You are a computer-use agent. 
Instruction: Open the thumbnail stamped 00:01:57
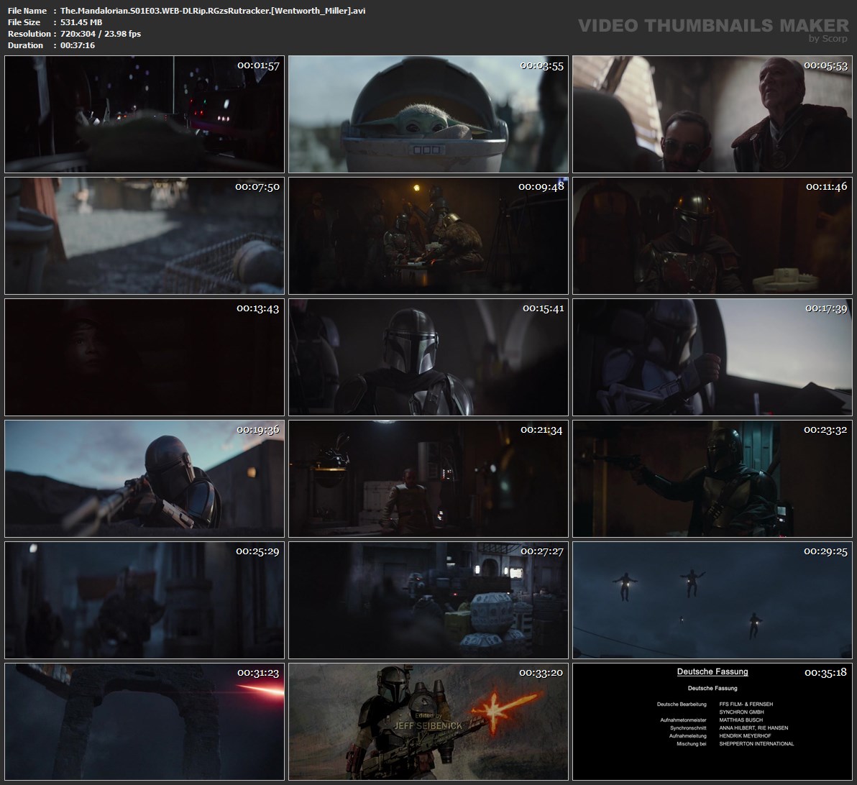click(145, 114)
